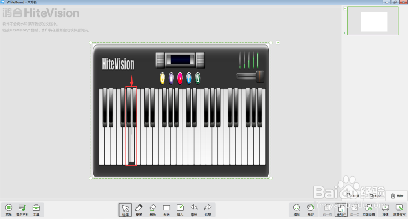
Task: Click the green save button on piano
Action: [197, 78]
